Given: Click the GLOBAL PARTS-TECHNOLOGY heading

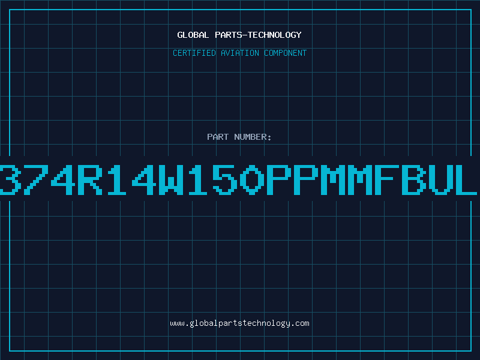Looking at the screenshot, I should click(x=239, y=35).
